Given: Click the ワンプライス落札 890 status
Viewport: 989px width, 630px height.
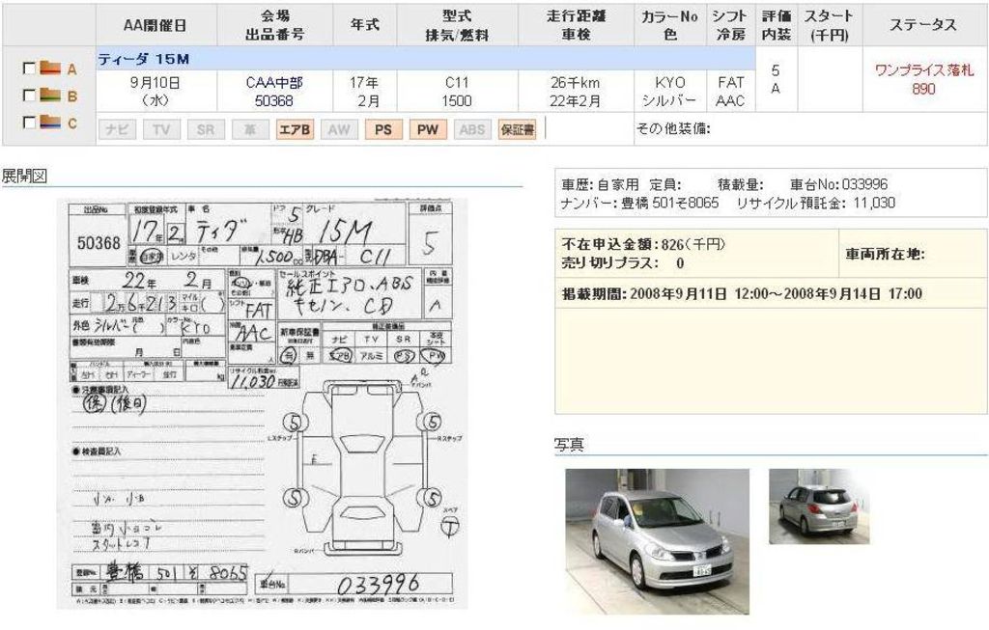Looking at the screenshot, I should click(923, 80).
